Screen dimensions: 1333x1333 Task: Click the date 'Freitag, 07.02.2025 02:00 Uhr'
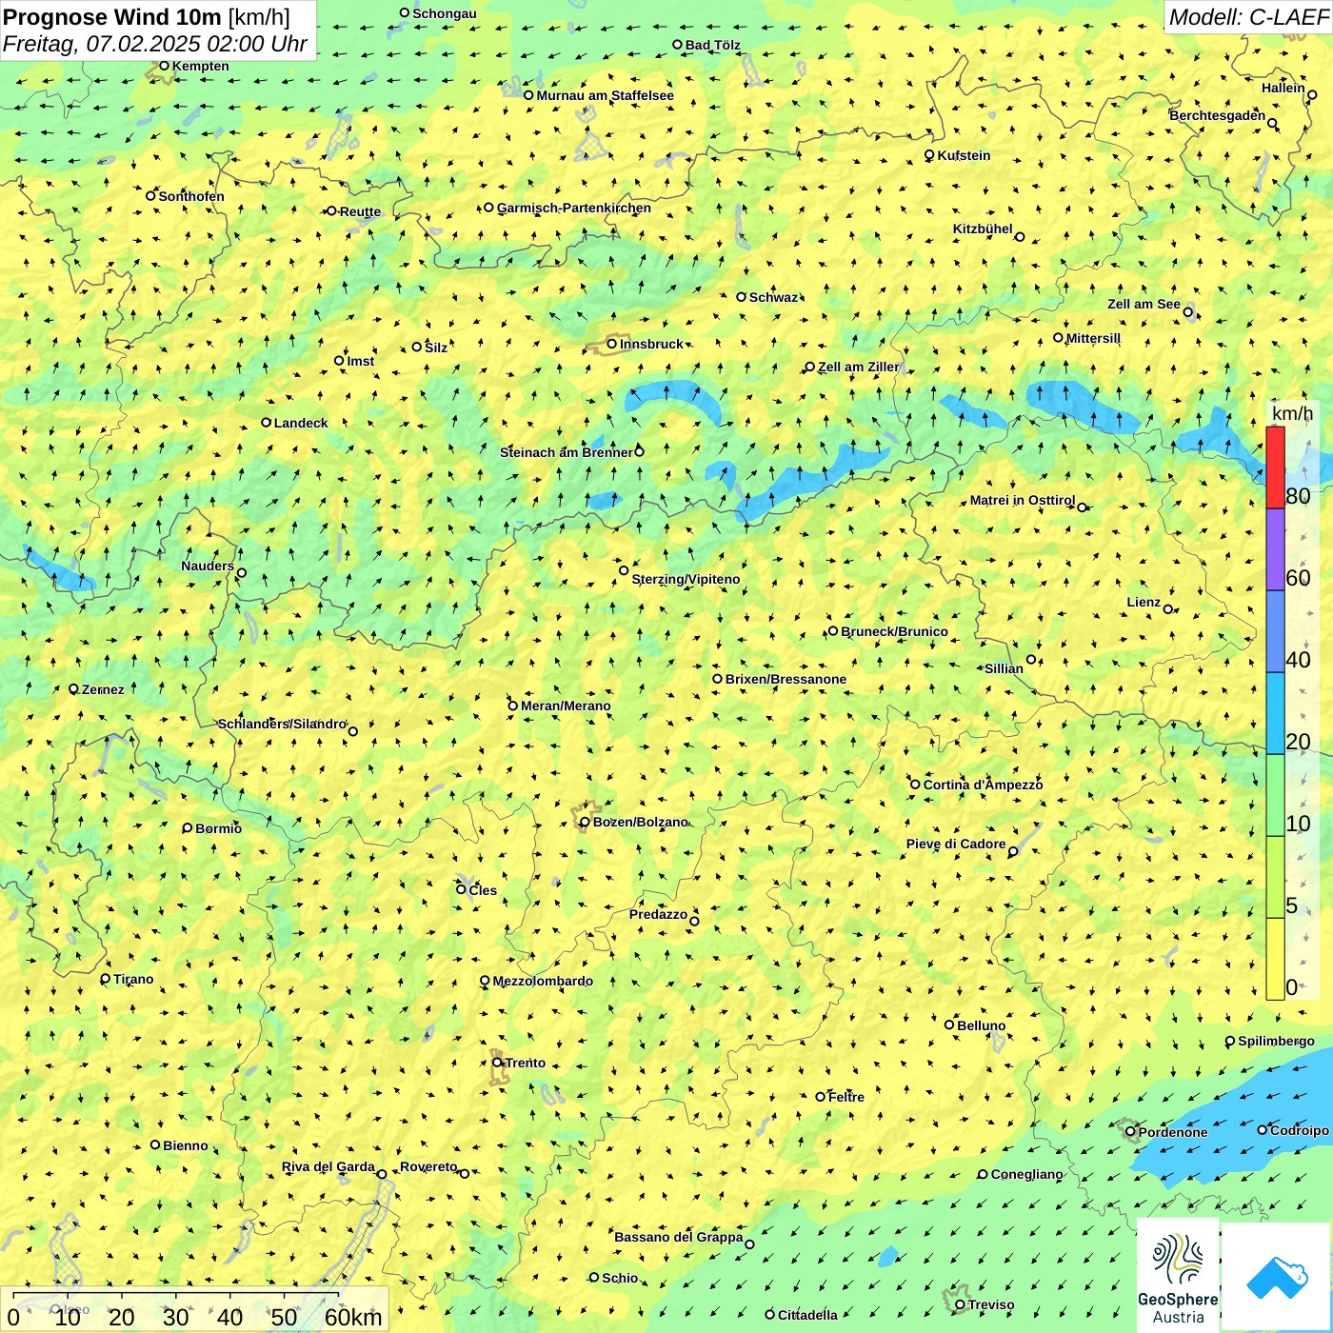155,44
